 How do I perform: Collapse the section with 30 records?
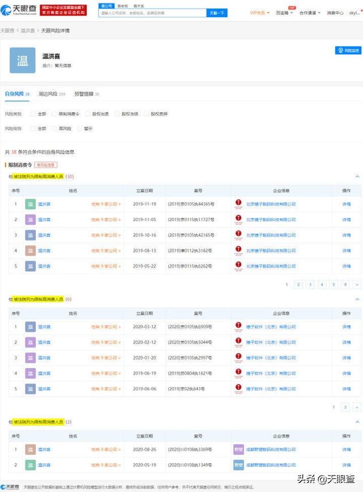tap(357, 177)
